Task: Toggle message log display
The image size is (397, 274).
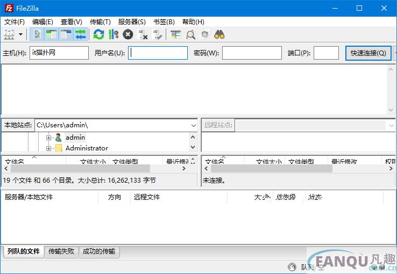Action: click(x=37, y=34)
